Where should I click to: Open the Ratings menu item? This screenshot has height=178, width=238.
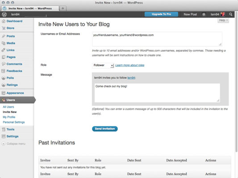[x=12, y=85]
